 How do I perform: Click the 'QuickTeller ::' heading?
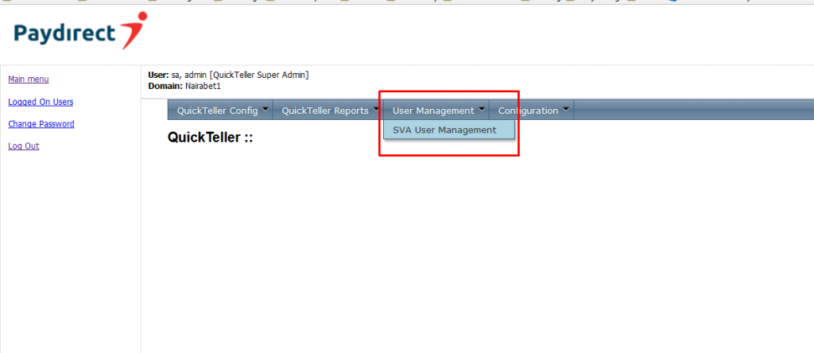click(x=210, y=138)
